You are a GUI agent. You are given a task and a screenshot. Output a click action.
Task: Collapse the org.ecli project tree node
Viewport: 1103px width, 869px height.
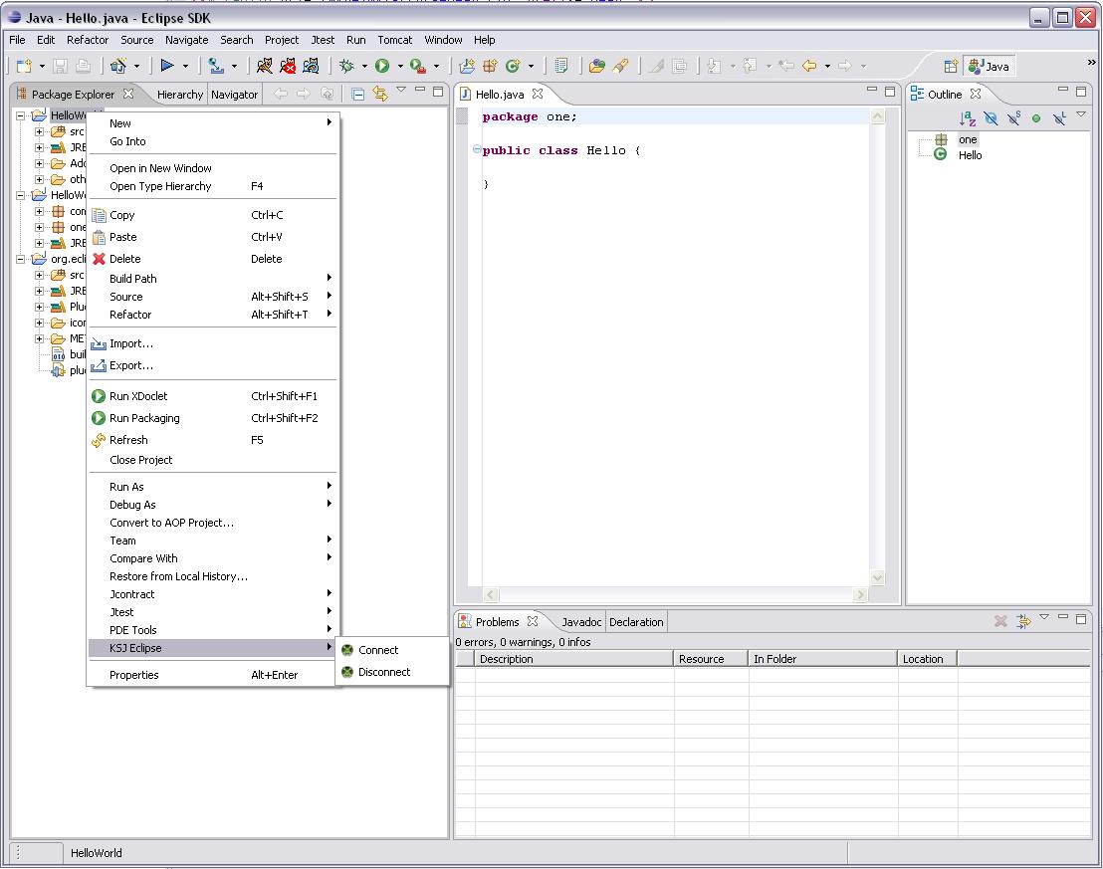tap(20, 259)
